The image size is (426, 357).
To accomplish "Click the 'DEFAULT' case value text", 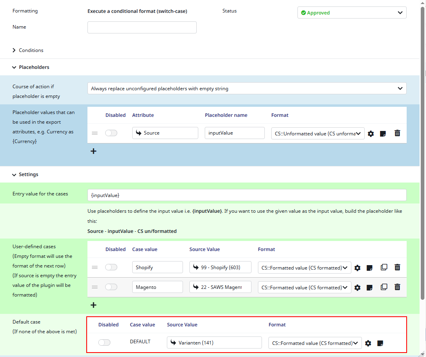I will point(140,342).
